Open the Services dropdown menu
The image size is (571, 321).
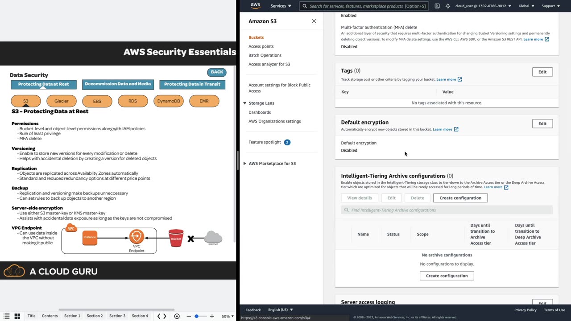(x=281, y=6)
